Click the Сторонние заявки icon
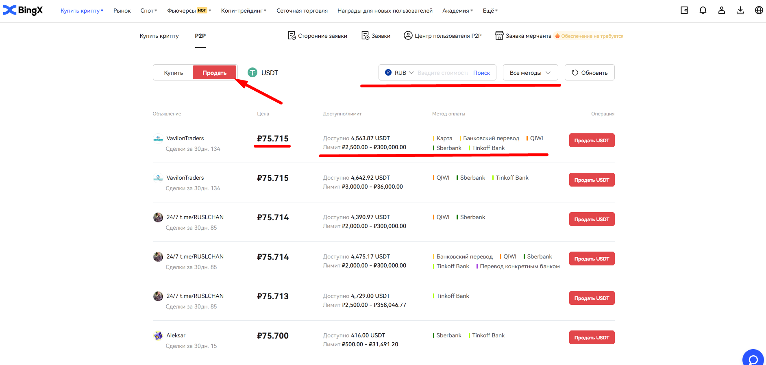Viewport: 766px width, 365px height. pyautogui.click(x=292, y=36)
